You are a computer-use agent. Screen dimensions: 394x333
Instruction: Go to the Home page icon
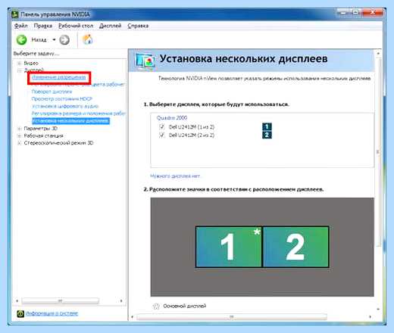pyautogui.click(x=88, y=39)
